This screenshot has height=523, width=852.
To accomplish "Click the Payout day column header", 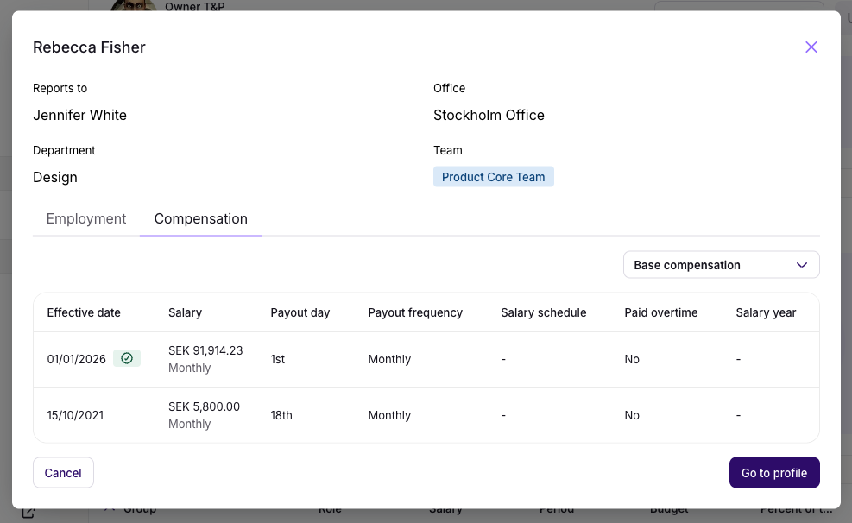I will click(300, 312).
